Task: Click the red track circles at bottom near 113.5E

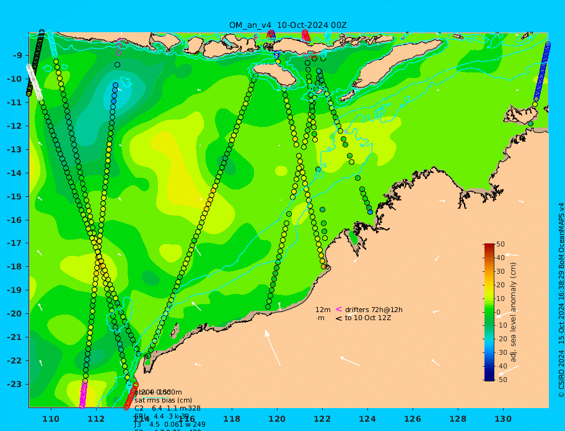Action: coord(131,396)
